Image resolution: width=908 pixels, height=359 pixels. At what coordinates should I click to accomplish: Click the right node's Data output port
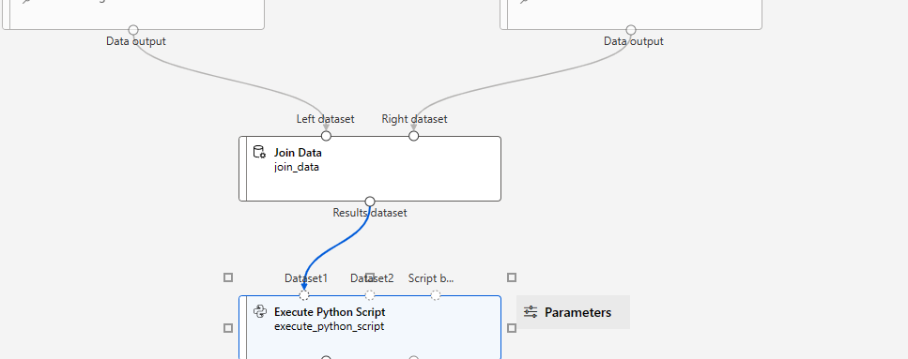pyautogui.click(x=631, y=30)
